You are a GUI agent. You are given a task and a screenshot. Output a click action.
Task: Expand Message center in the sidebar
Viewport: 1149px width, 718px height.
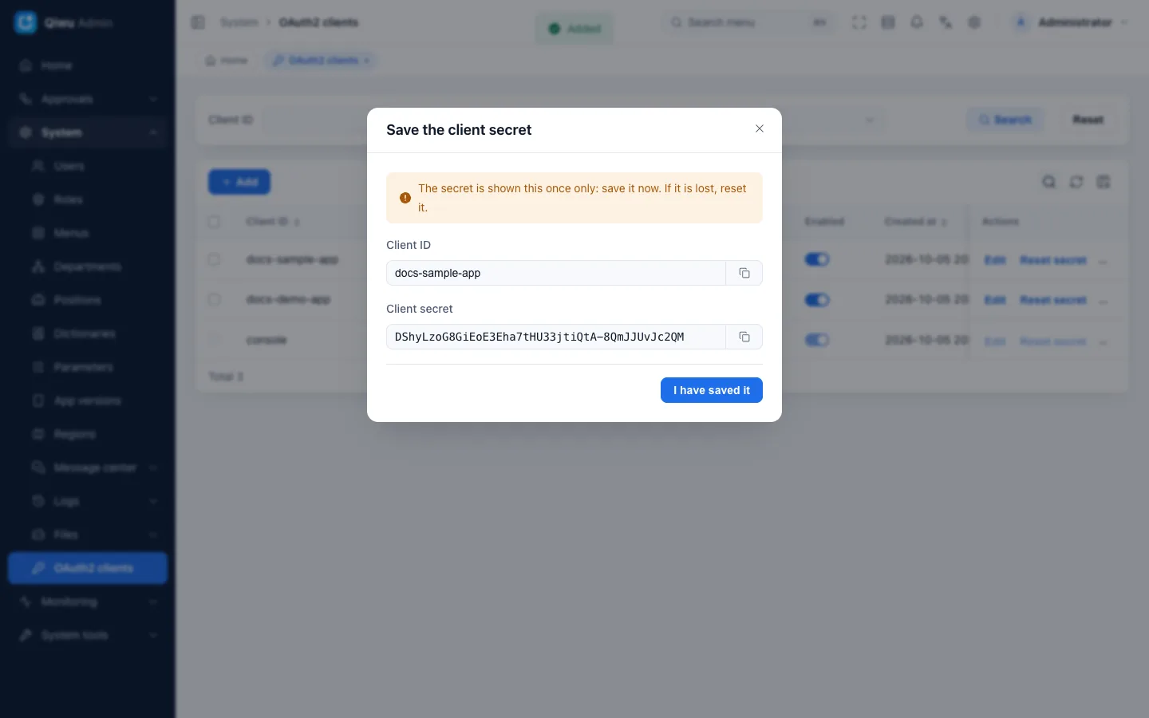click(x=88, y=467)
